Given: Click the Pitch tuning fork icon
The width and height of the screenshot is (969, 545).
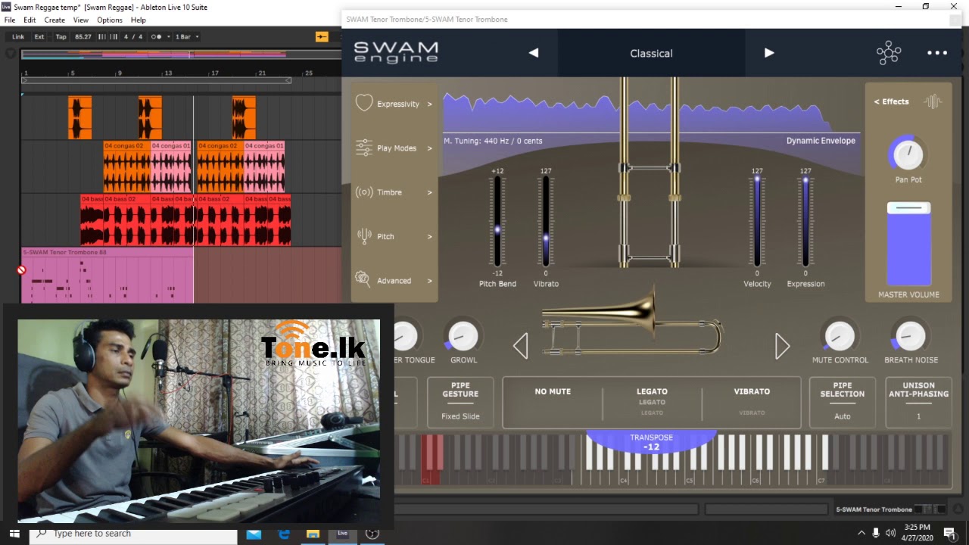Looking at the screenshot, I should [x=363, y=236].
